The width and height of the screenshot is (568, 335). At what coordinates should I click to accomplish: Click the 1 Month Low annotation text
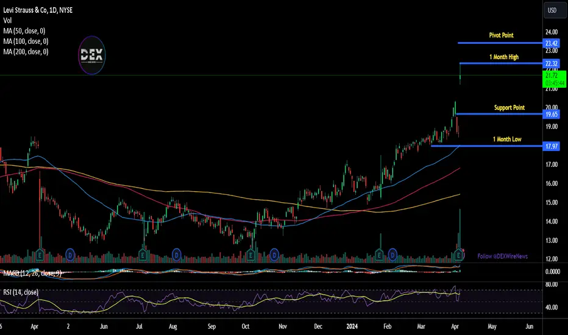(x=507, y=139)
